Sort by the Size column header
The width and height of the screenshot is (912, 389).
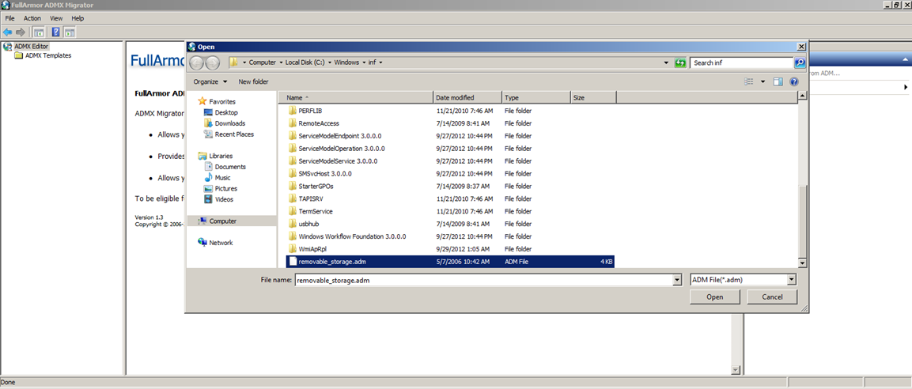[593, 98]
